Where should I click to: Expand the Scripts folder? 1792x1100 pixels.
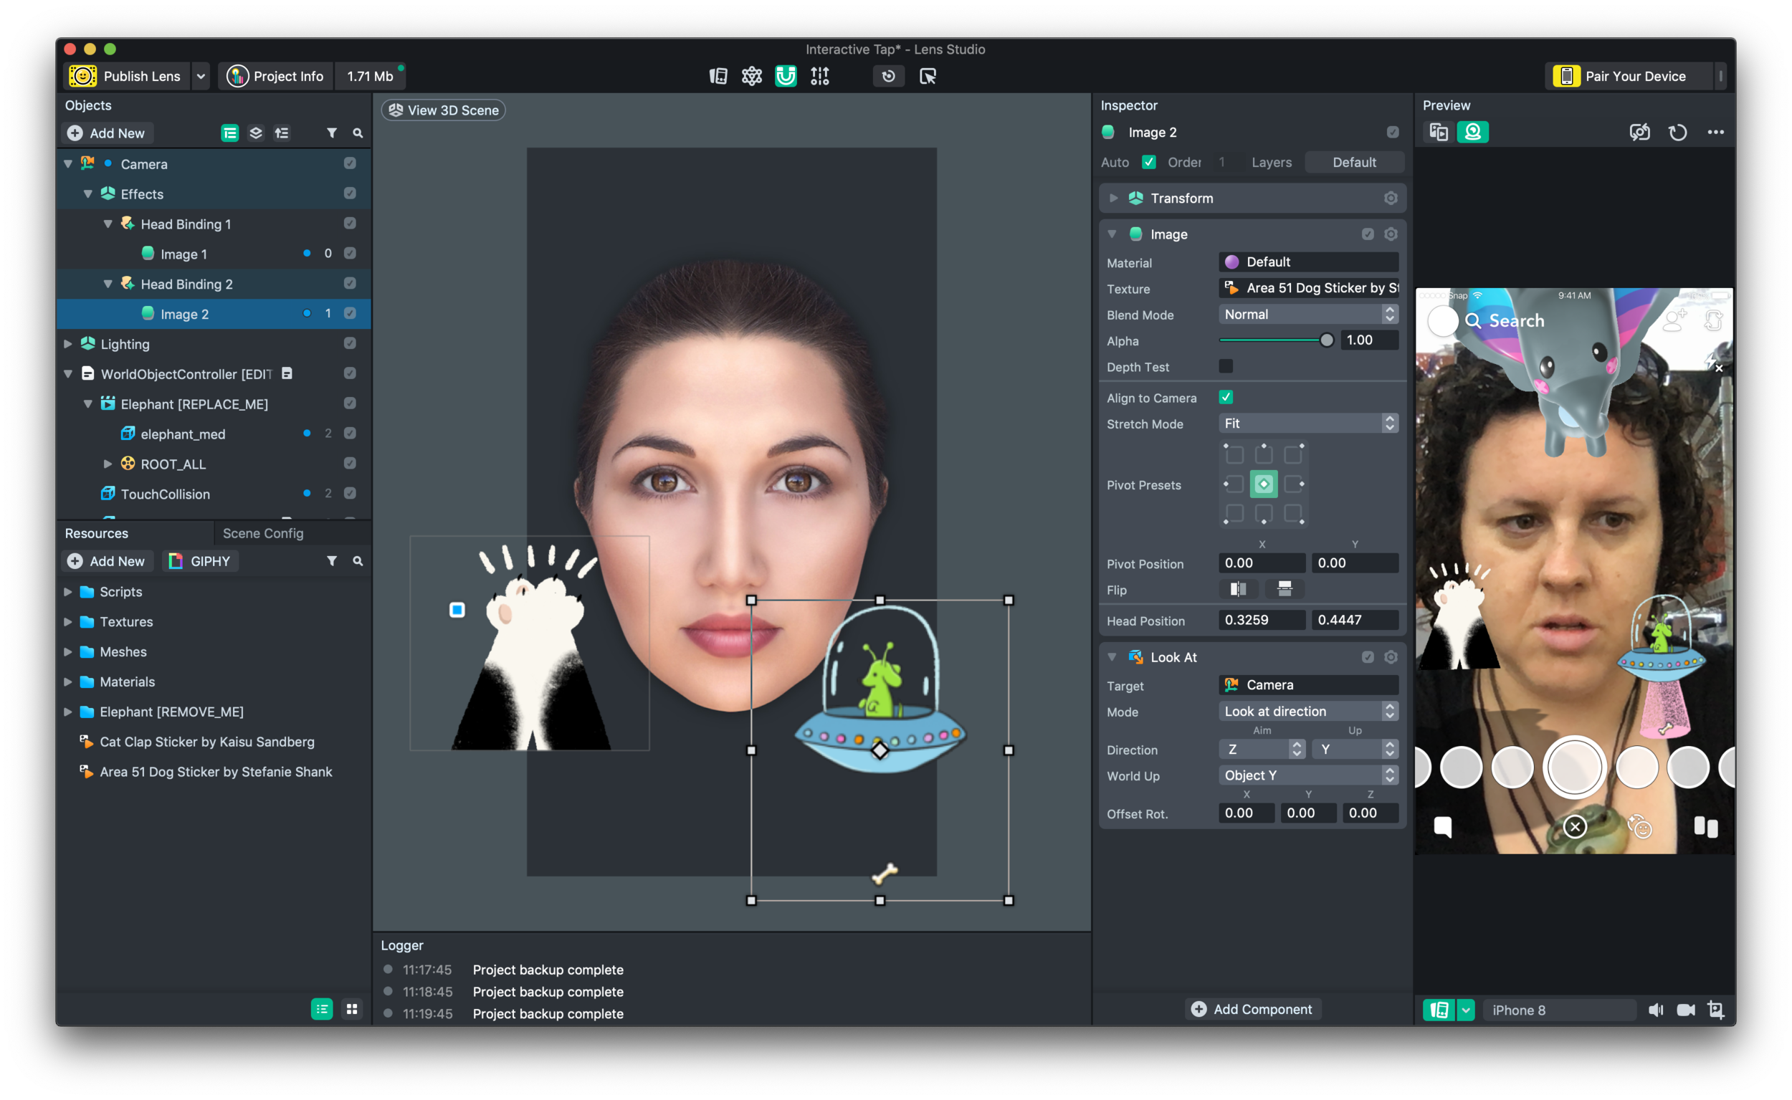[67, 591]
